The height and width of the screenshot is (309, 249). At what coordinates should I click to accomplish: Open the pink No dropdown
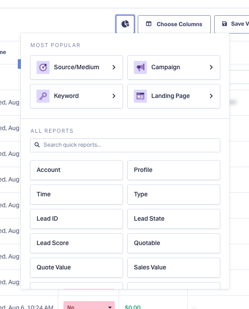89,306
